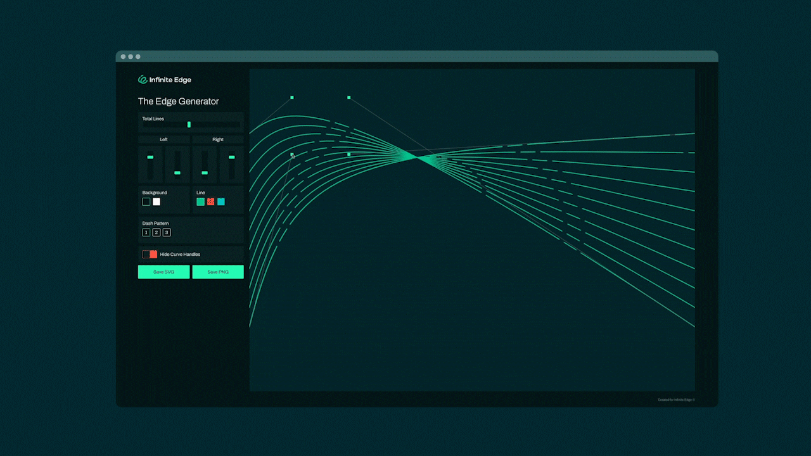The width and height of the screenshot is (811, 456).
Task: Select Dash Pattern option 3
Action: pyautogui.click(x=166, y=232)
